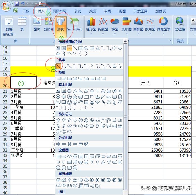
Task: Insert a 数据透视表 pivot table
Action: tap(9, 26)
